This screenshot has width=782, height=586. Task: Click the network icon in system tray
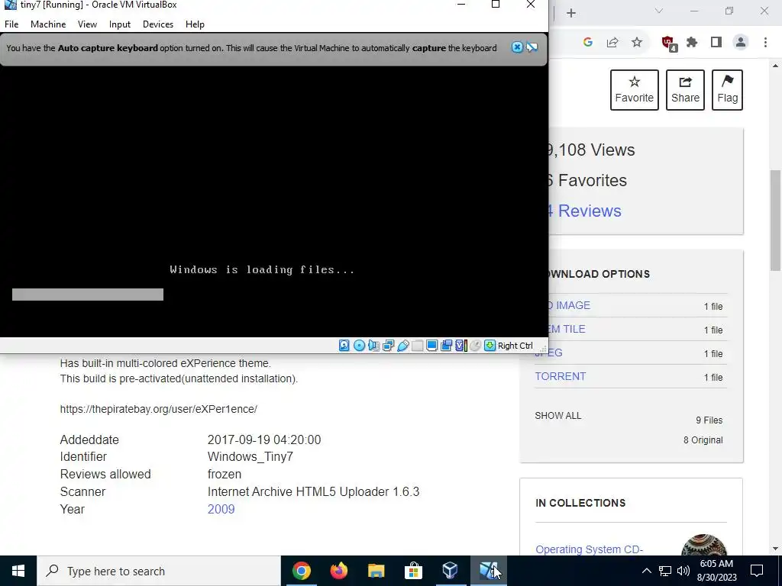pos(665,571)
